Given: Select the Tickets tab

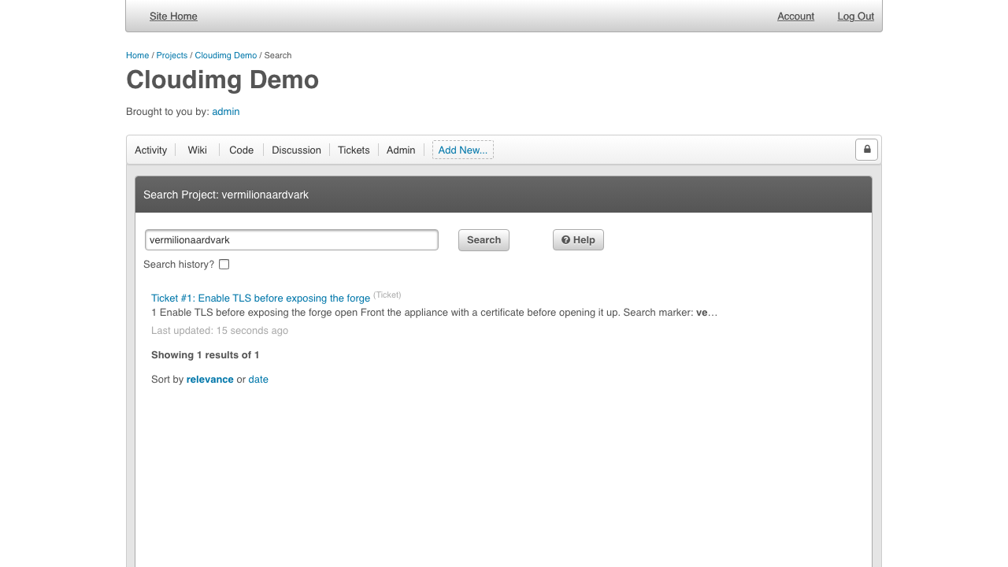Looking at the screenshot, I should [354, 150].
